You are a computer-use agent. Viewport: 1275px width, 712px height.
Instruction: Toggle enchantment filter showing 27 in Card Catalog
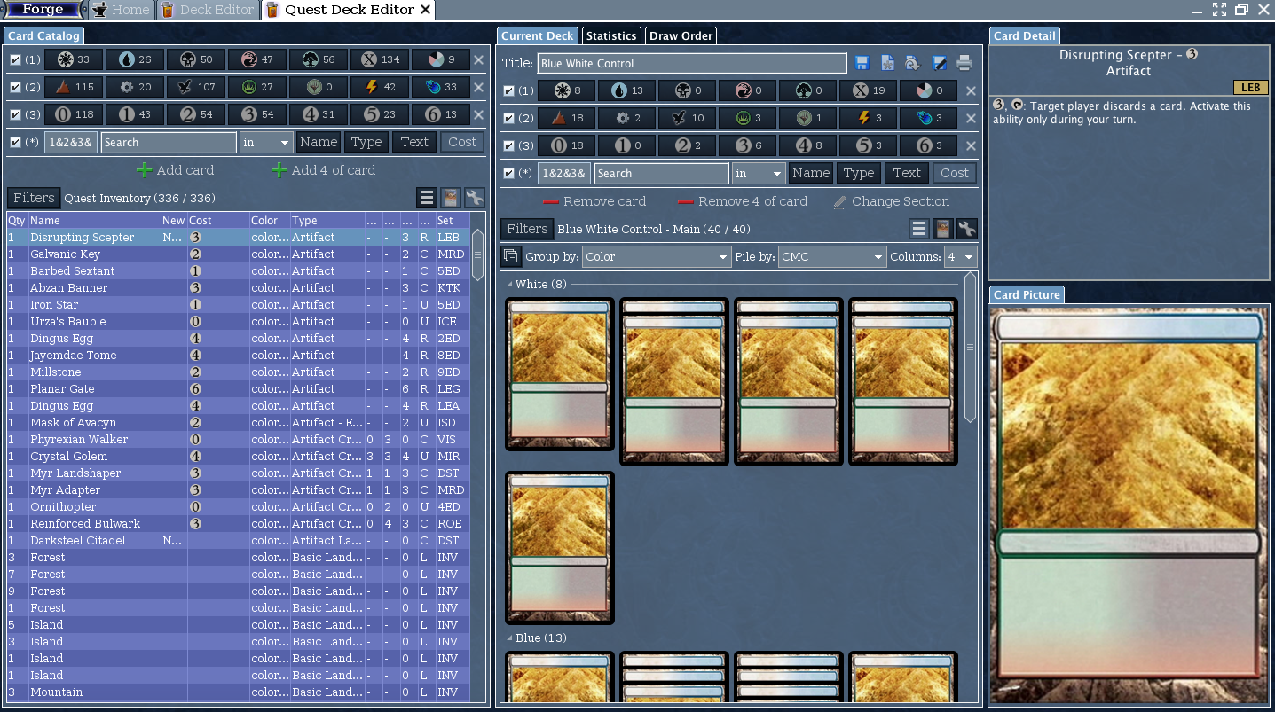256,88
